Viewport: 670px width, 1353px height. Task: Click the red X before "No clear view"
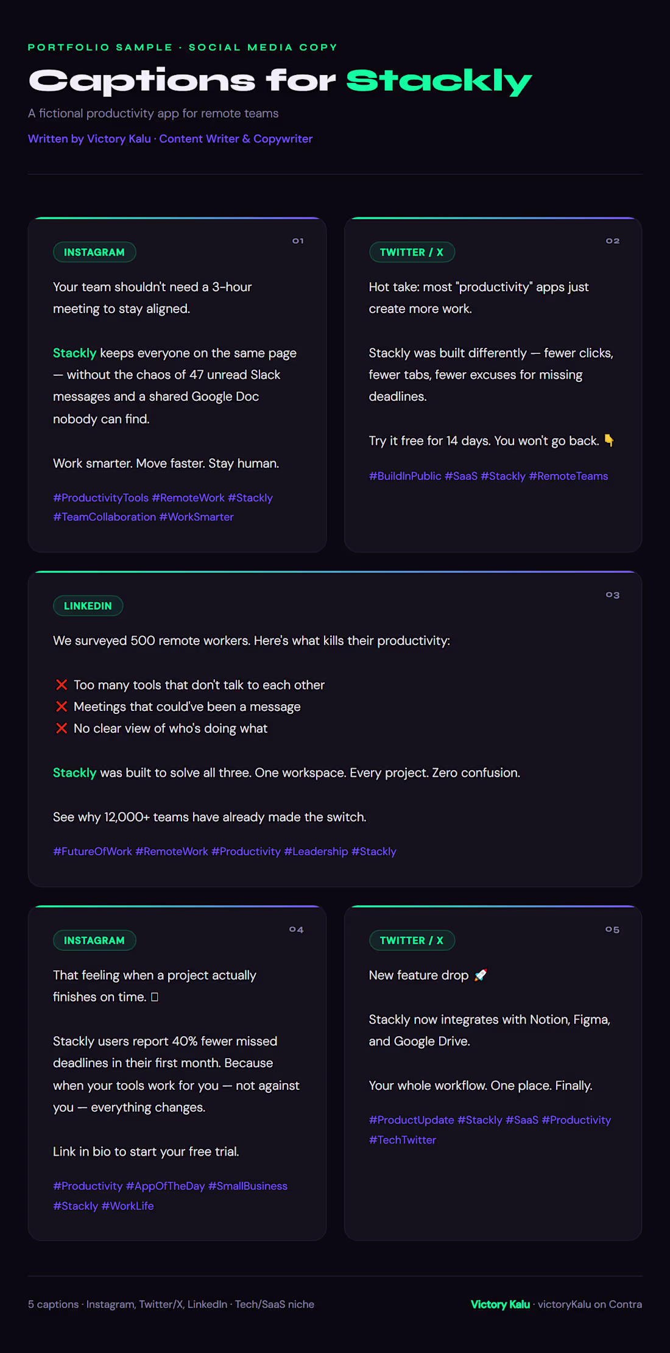[x=62, y=729]
